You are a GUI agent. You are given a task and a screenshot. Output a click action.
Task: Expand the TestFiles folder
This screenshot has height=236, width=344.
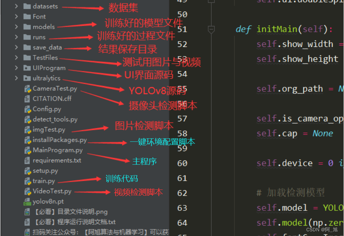[x=16, y=57]
